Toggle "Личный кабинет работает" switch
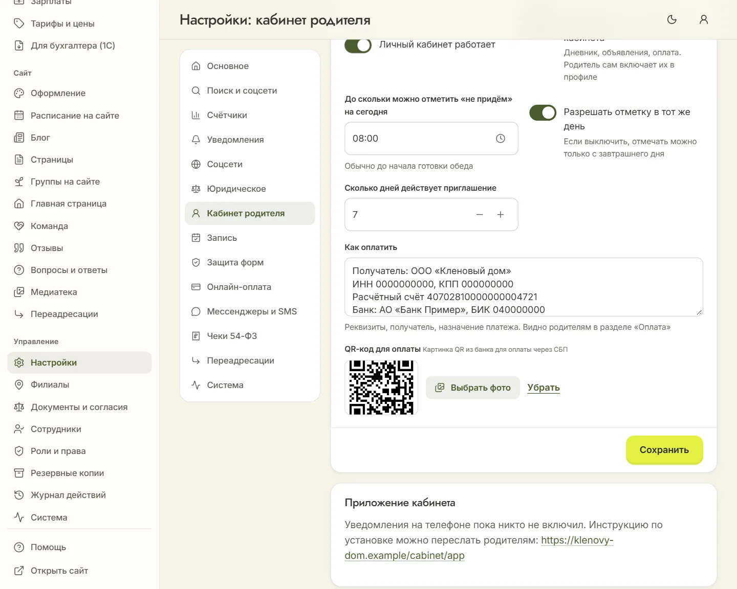This screenshot has height=589, width=737. pos(358,45)
